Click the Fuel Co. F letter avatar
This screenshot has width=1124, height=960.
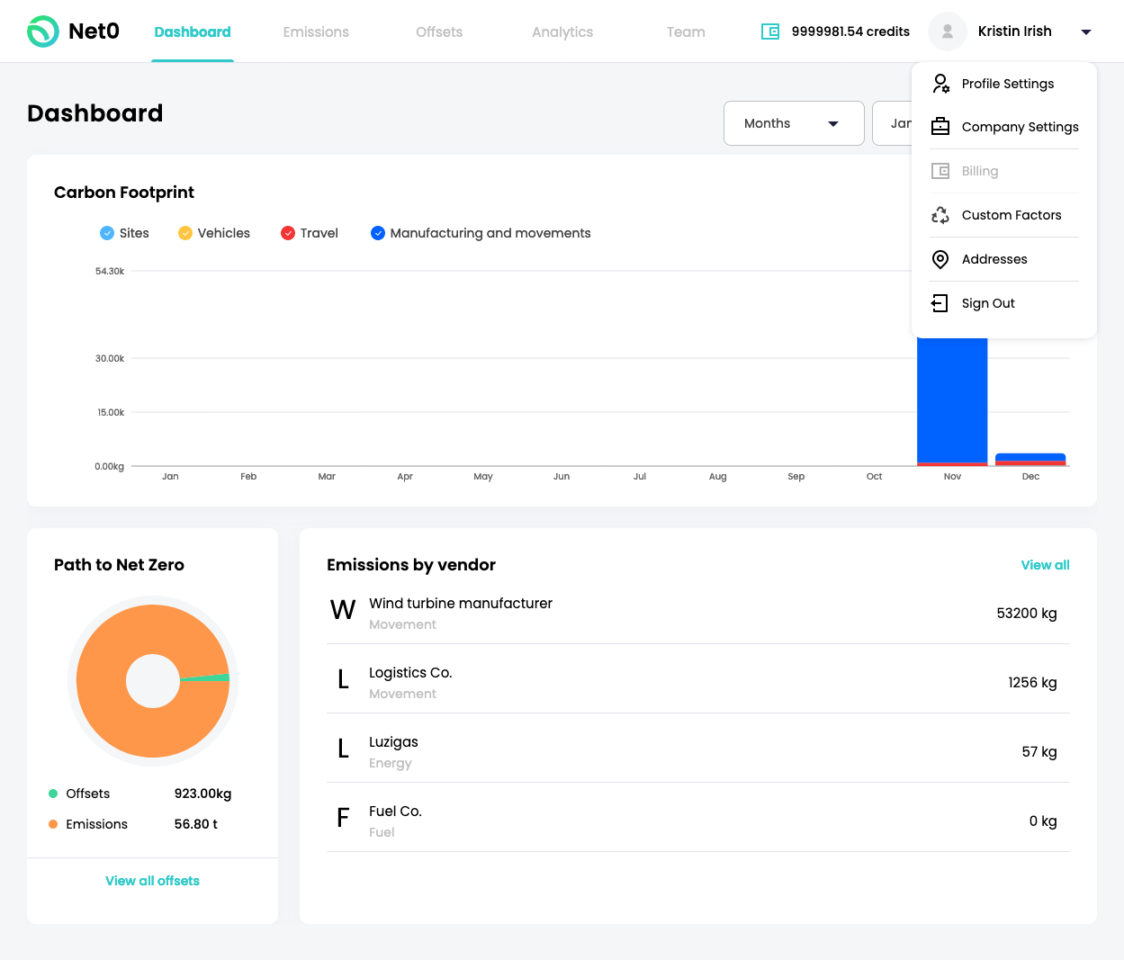click(x=343, y=819)
